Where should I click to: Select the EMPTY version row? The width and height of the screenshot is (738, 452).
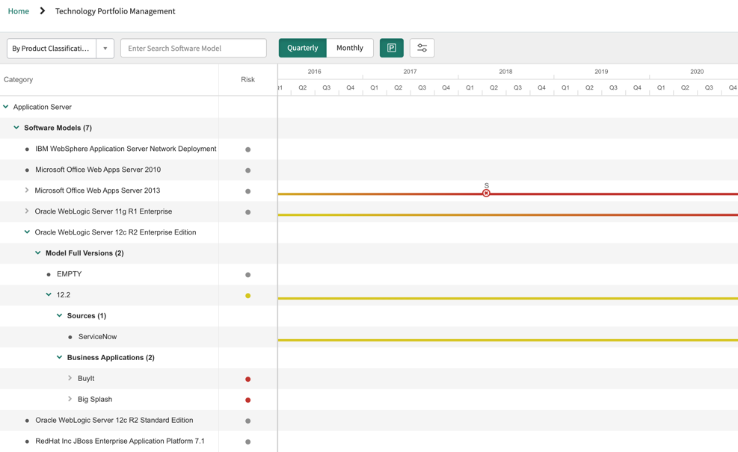(70, 273)
